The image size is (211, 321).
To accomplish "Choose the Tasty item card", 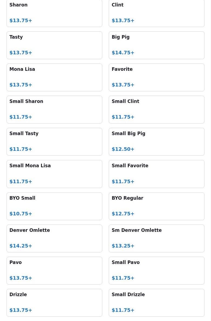I will tap(54, 45).
